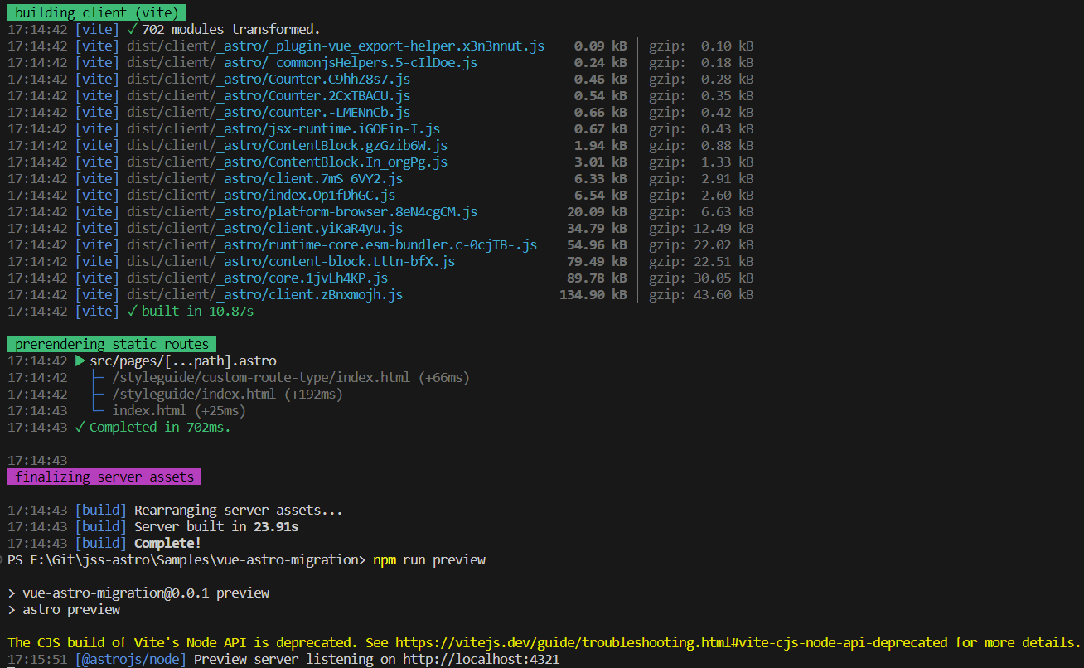Click the checkmark before "702 modules transformed"
Screen dimensions: 1084x668
pos(132,29)
